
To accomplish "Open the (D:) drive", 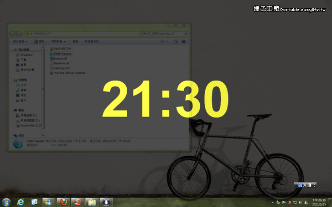I will (x=28, y=120).
